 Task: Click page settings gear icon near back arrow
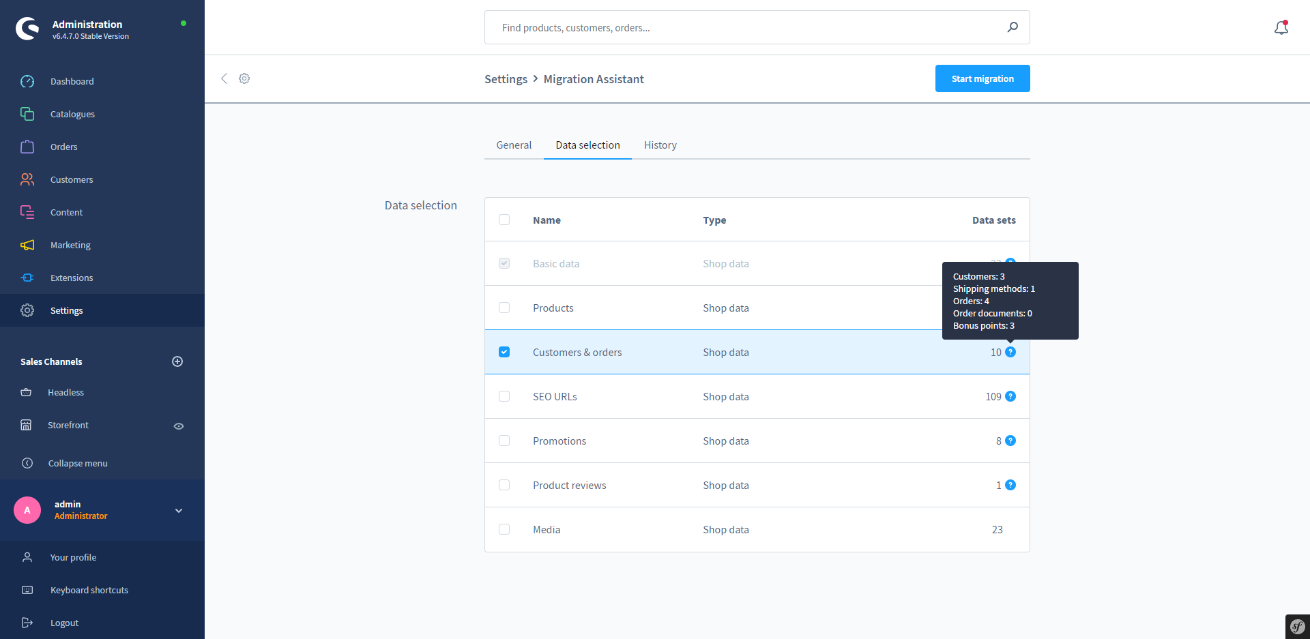tap(244, 78)
